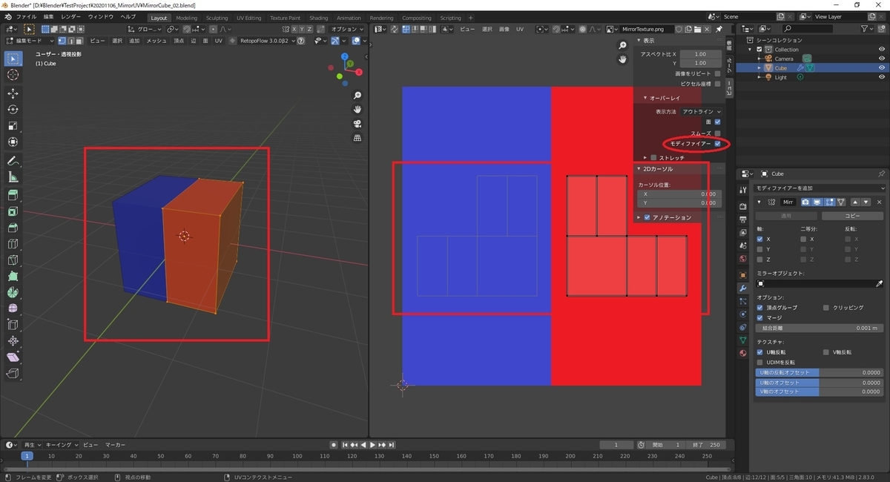Switch to face select mode in the header
This screenshot has width=890, height=482.
79,41
